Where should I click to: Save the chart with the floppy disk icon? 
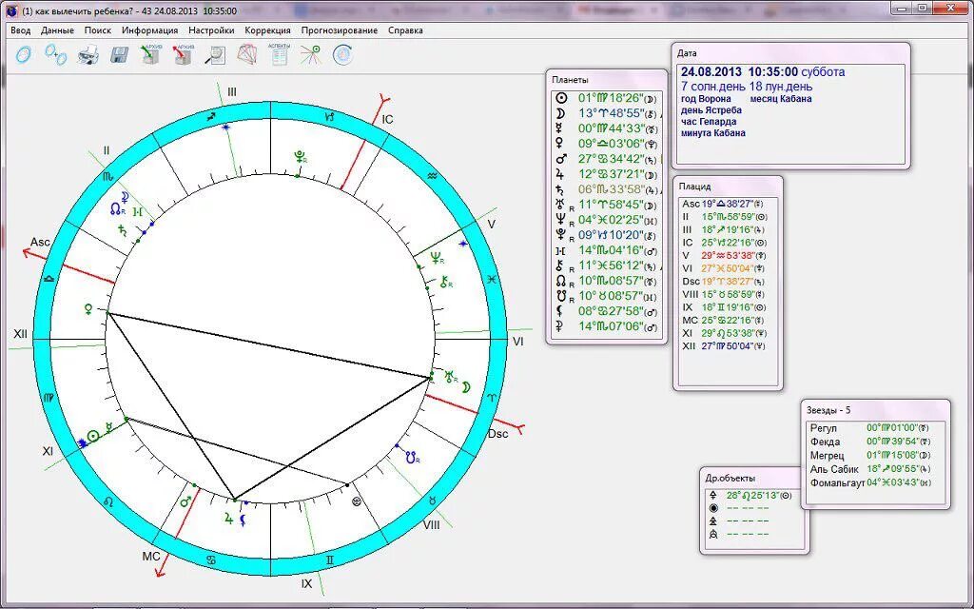click(x=119, y=55)
